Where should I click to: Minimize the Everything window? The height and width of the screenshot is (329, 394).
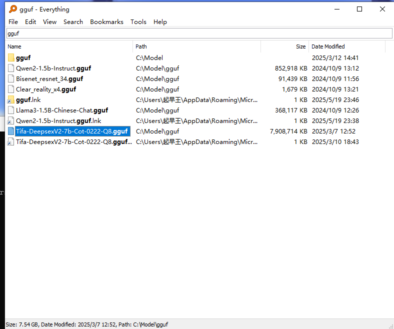click(337, 9)
